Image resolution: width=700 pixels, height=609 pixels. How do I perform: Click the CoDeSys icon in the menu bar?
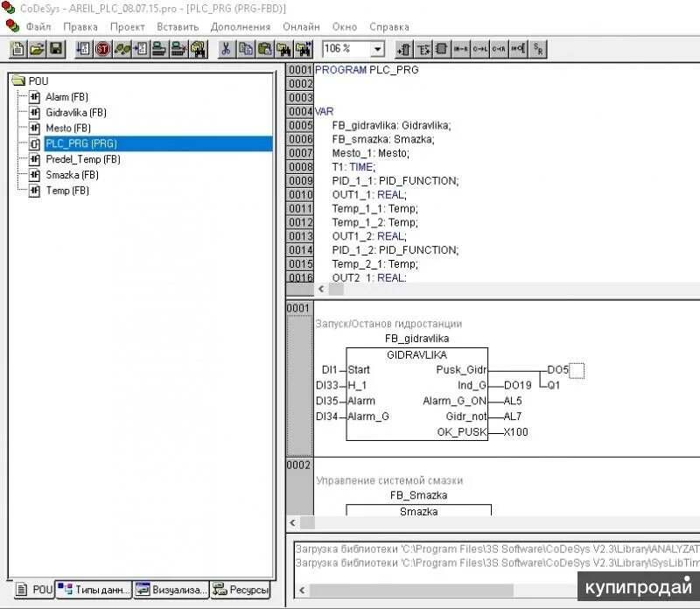coord(12,26)
